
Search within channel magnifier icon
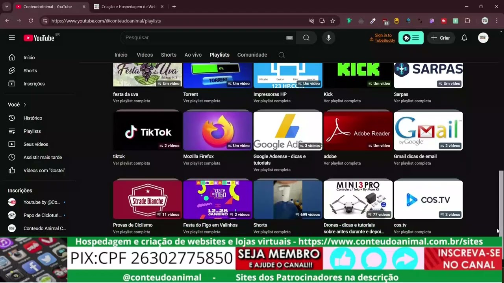pos(282,55)
